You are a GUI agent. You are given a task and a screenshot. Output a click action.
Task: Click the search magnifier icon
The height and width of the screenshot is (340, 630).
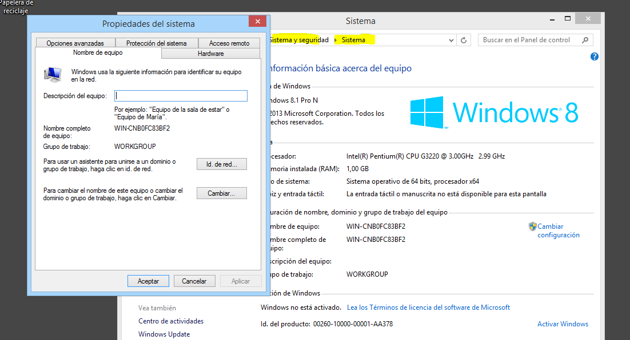[585, 40]
